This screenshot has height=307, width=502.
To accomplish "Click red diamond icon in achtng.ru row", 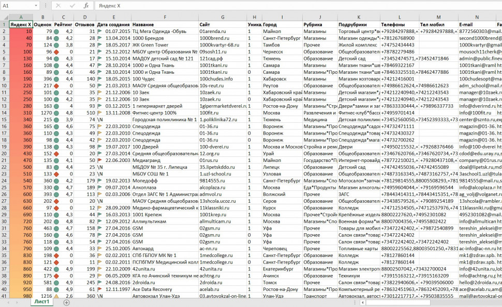I will point(56,276).
